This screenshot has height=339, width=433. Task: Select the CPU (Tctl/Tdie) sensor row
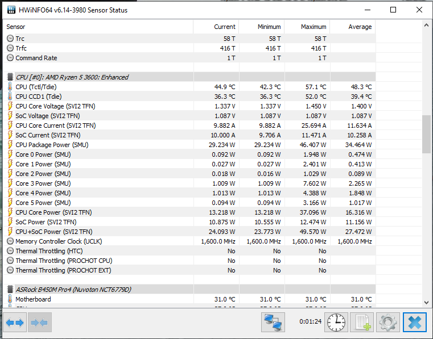point(189,87)
